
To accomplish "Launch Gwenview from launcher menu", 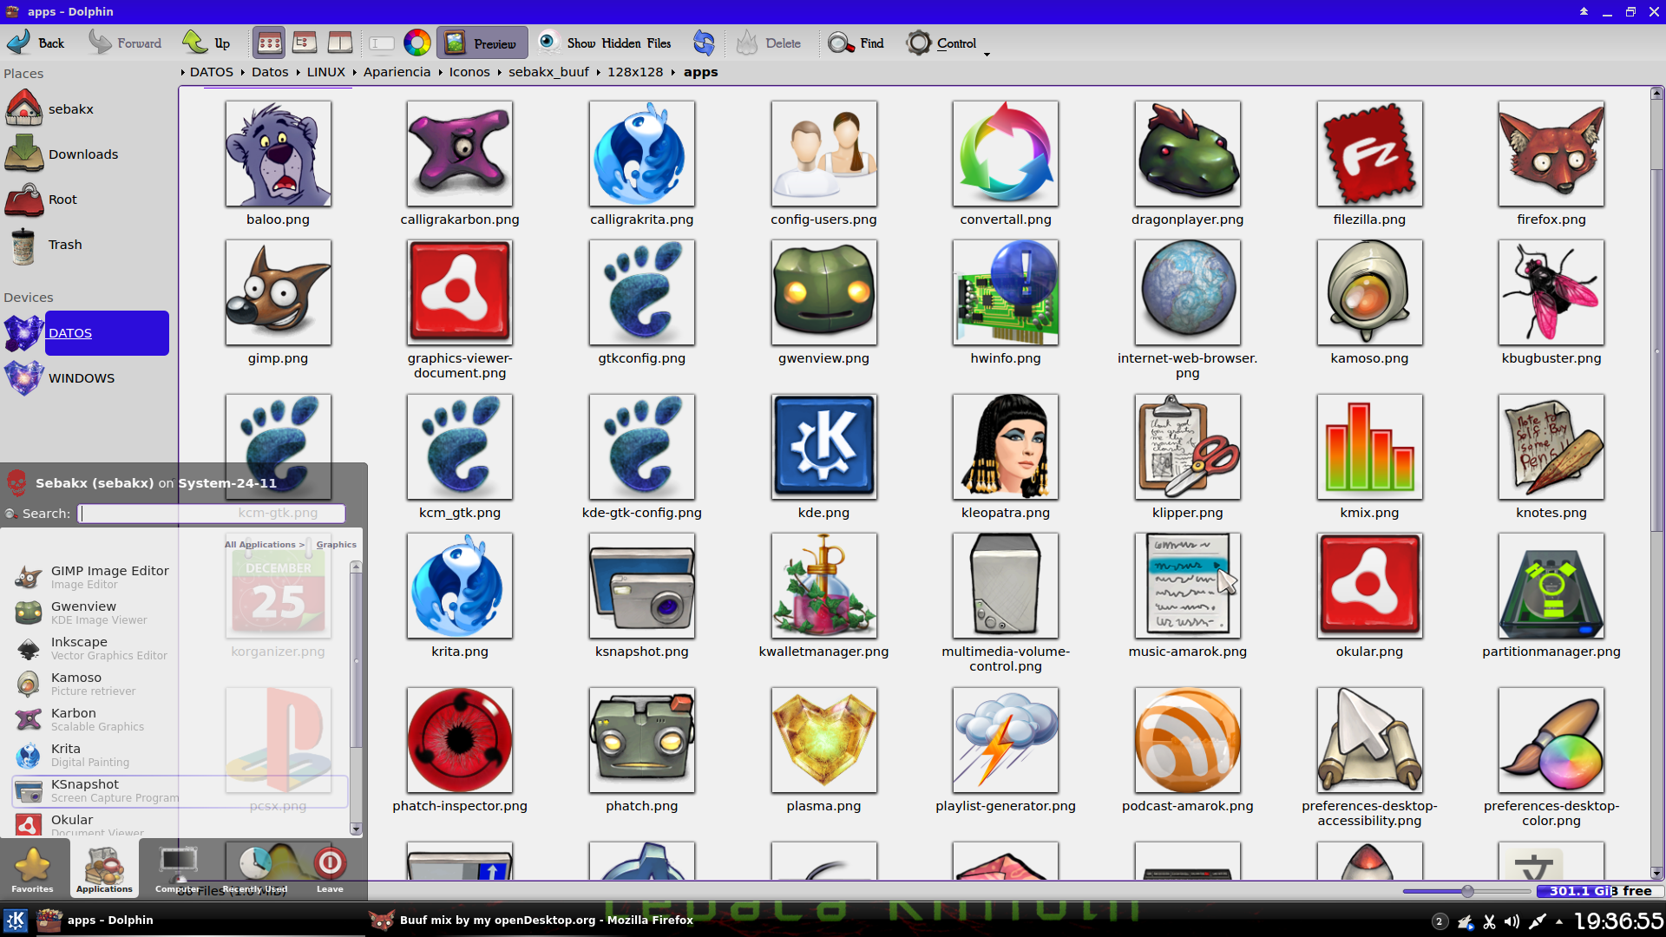I will 179,613.
